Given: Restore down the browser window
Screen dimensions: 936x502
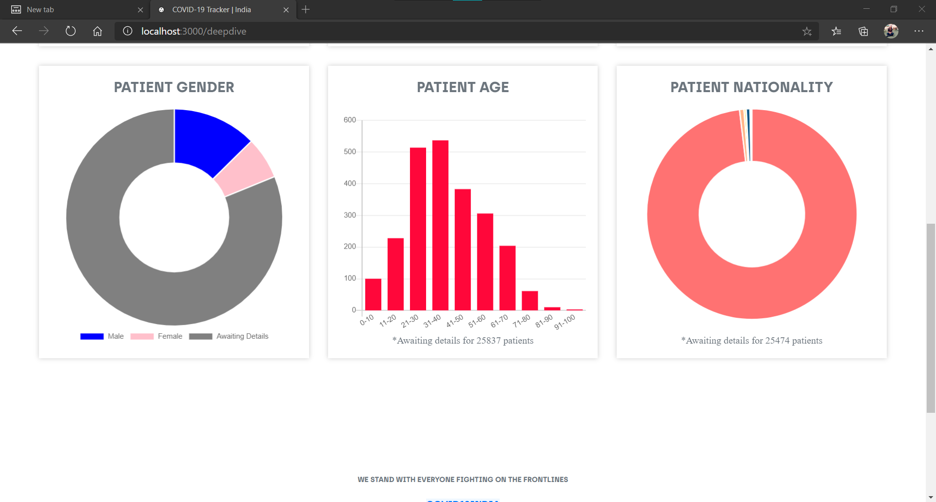Looking at the screenshot, I should point(894,9).
